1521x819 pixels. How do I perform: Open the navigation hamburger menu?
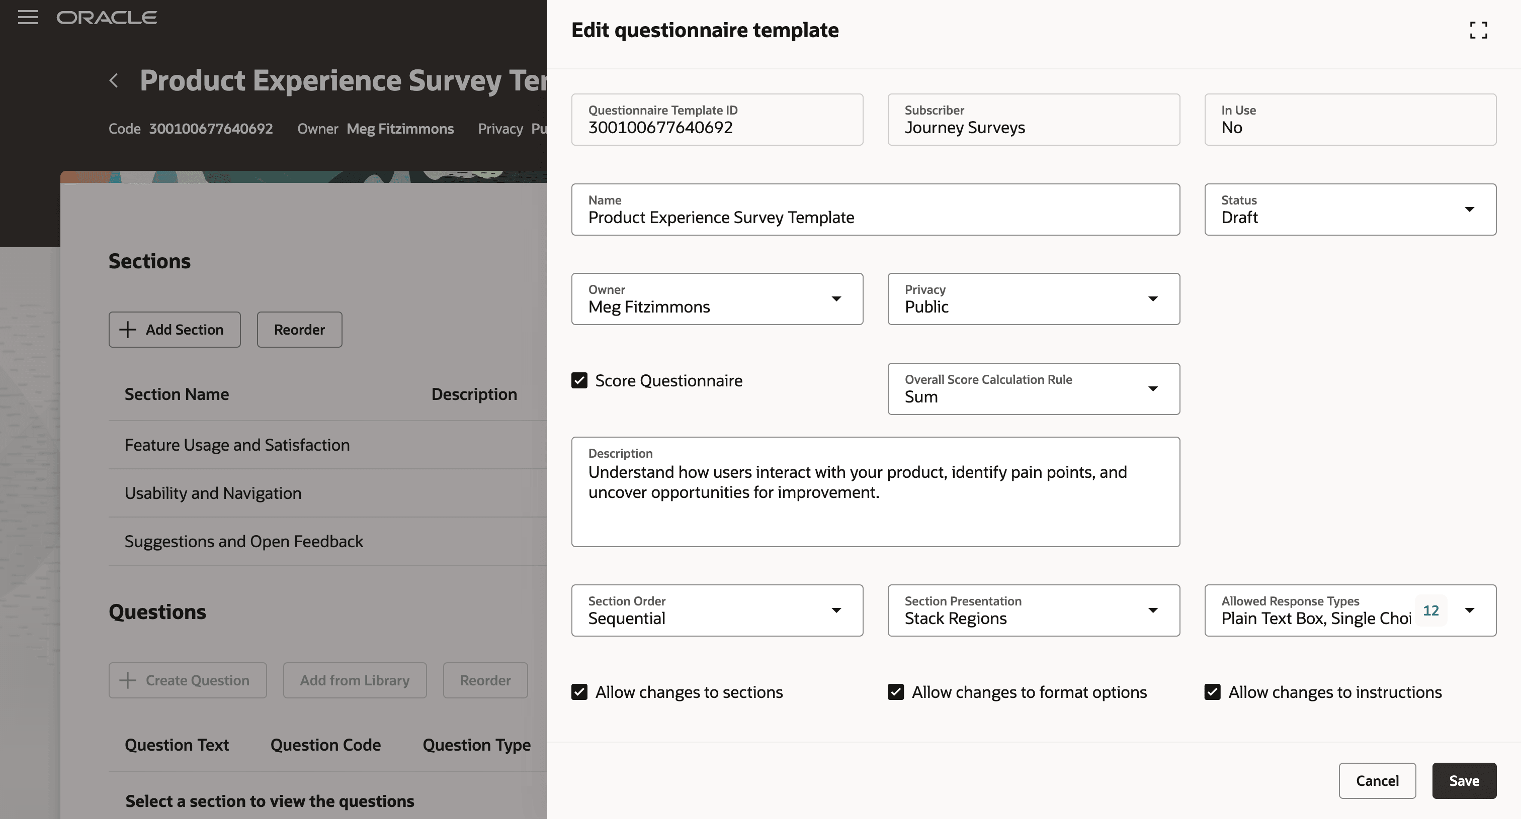click(28, 17)
